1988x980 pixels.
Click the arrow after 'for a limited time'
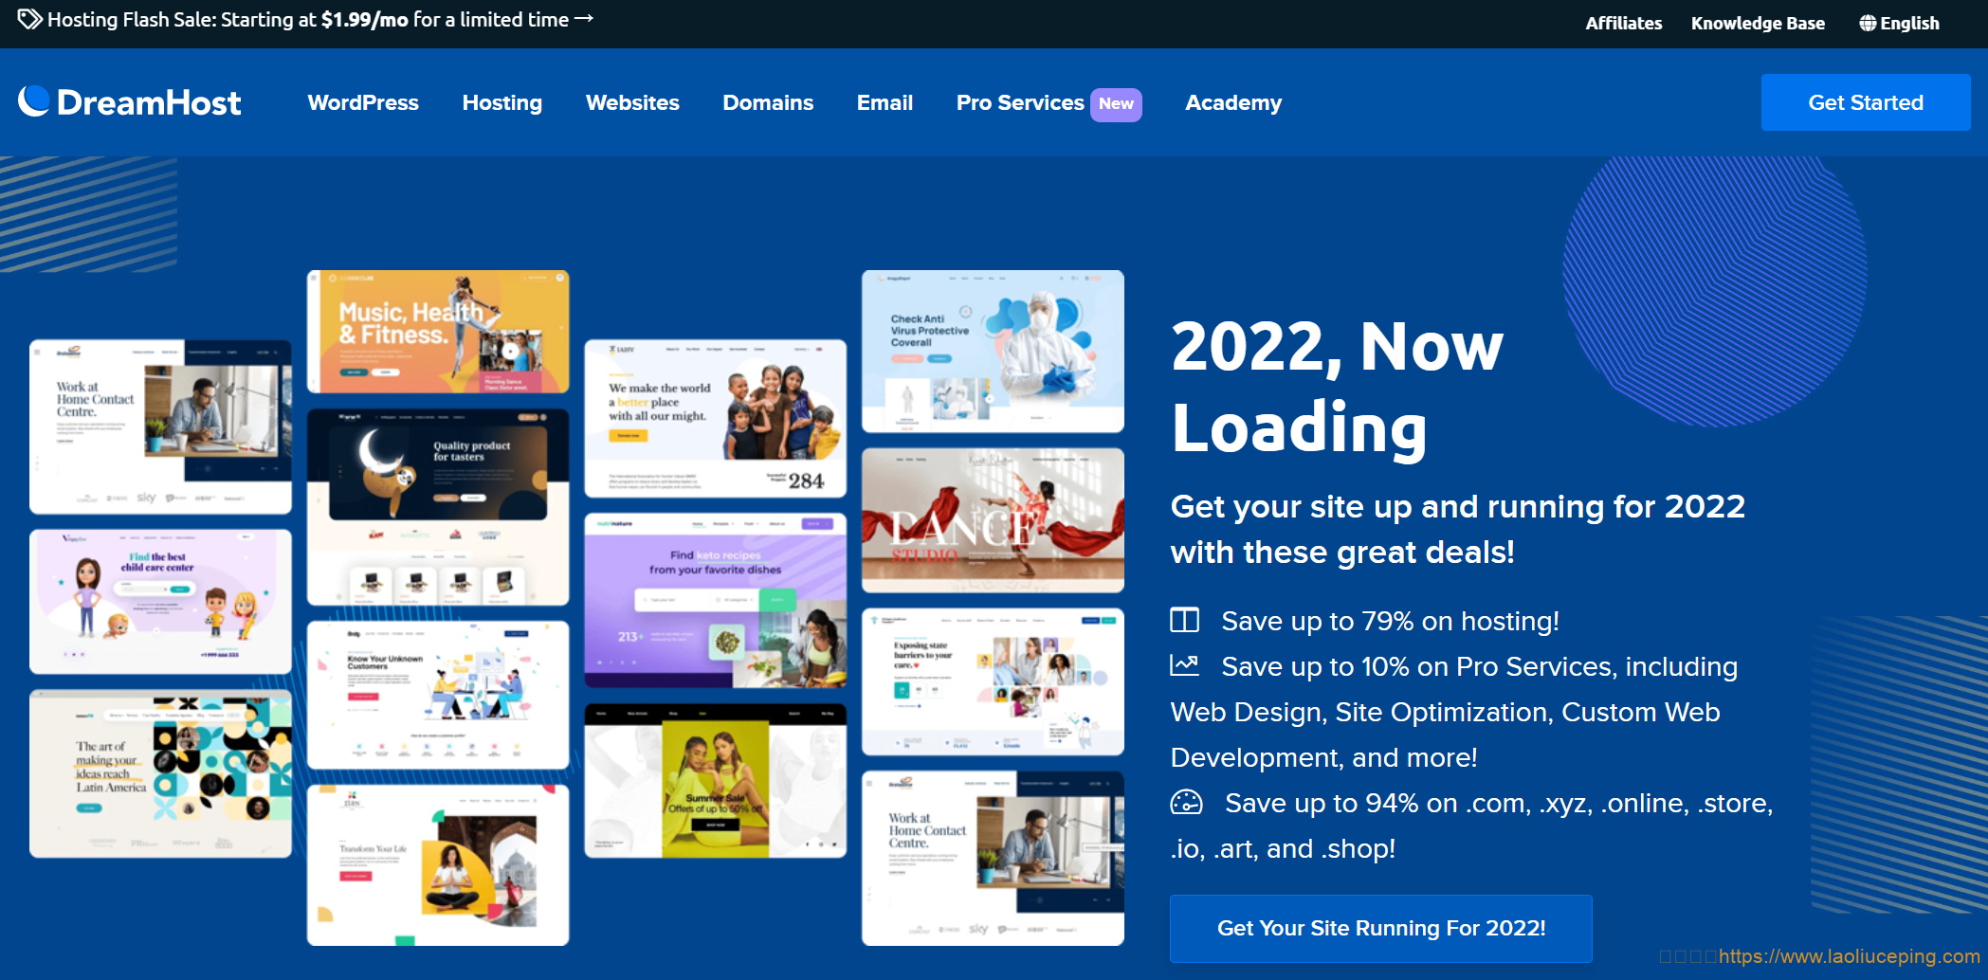pyautogui.click(x=584, y=19)
